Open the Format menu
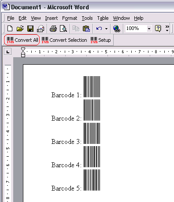174x202 pixels. tap(70, 18)
